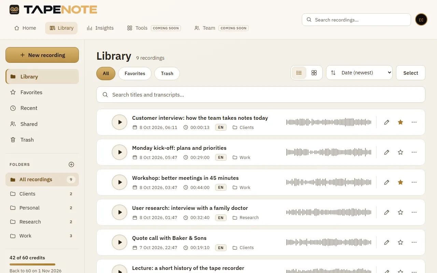The image size is (437, 273).
Task: Open the EC user avatar menu
Action: click(x=421, y=20)
